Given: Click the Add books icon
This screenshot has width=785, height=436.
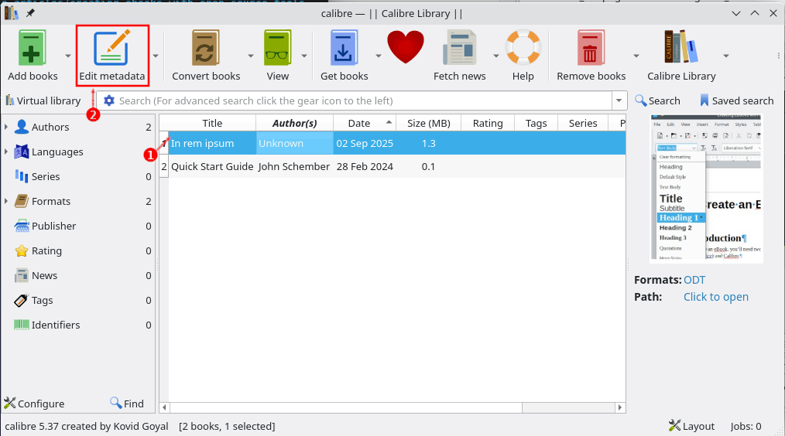Looking at the screenshot, I should tap(33, 49).
